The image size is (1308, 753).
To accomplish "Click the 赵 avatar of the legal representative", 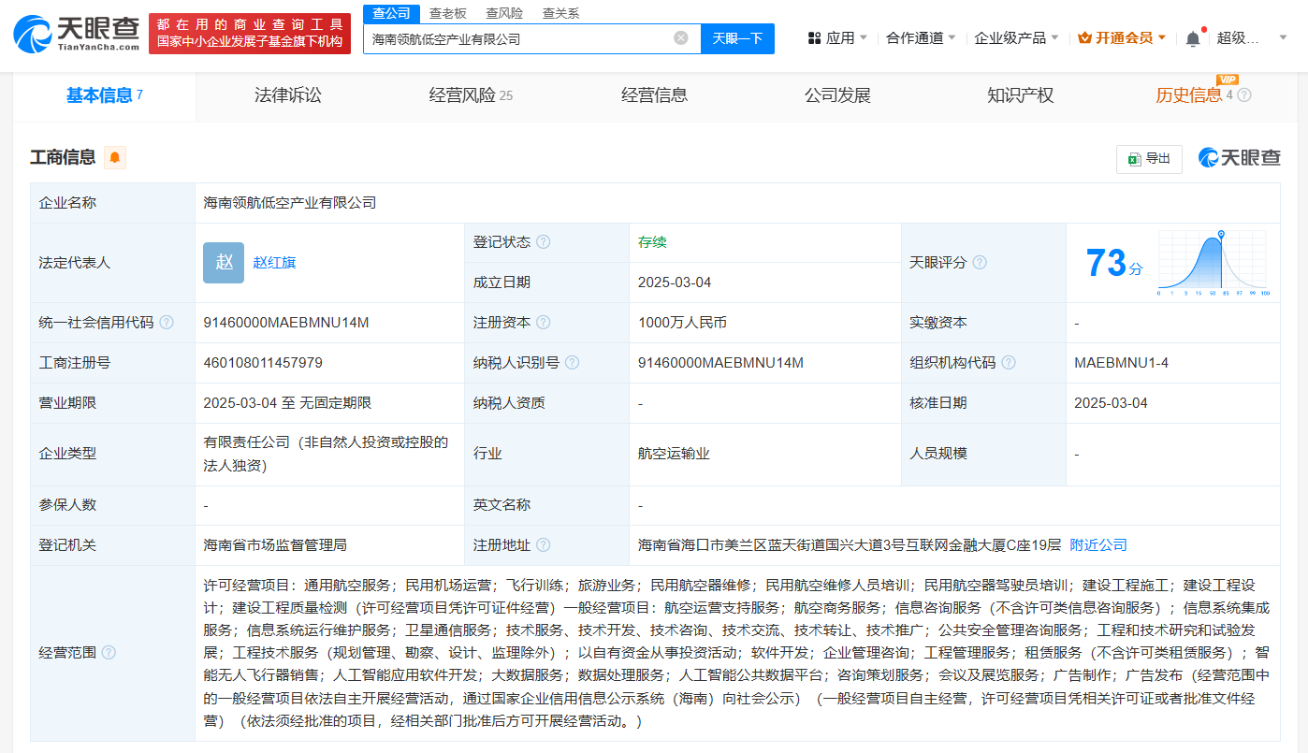I will (224, 263).
